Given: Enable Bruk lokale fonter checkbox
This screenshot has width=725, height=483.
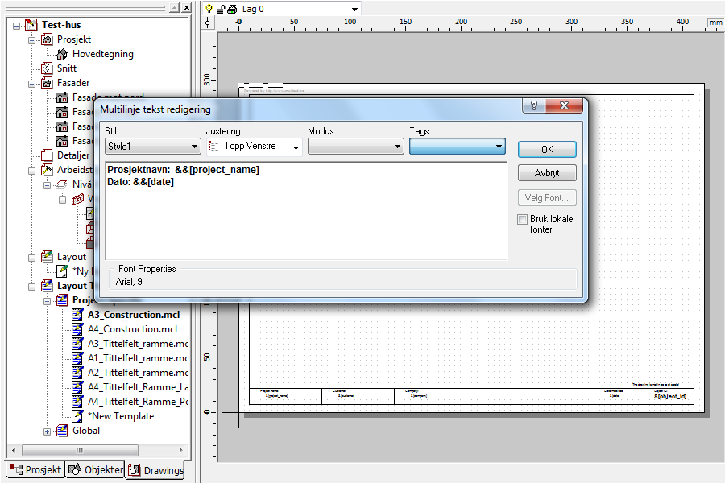Looking at the screenshot, I should point(523,219).
